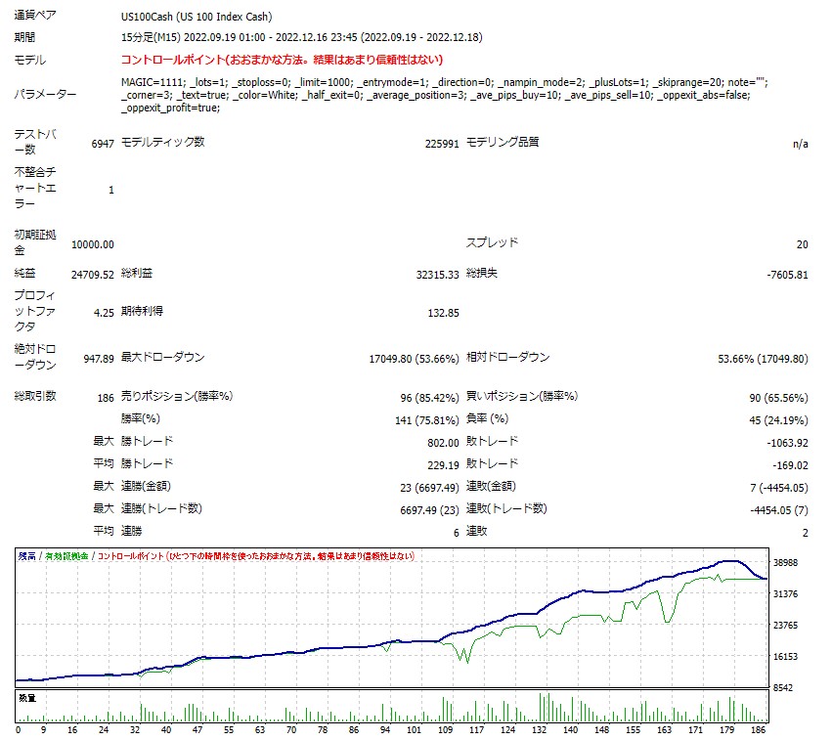Click the modelling quality value n/a

click(800, 145)
